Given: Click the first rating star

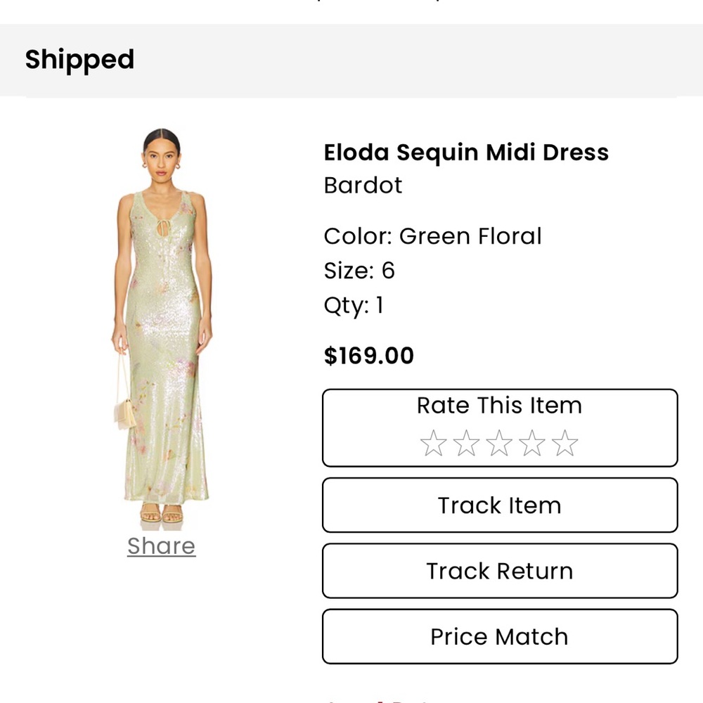Looking at the screenshot, I should pos(432,443).
